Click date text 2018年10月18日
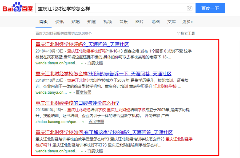Screen dimensions: 240x158 (49, 110)
